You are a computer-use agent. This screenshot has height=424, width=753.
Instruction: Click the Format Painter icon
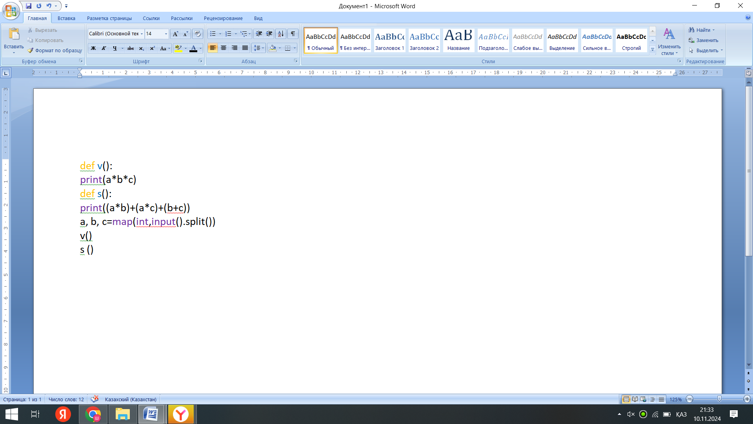point(31,51)
